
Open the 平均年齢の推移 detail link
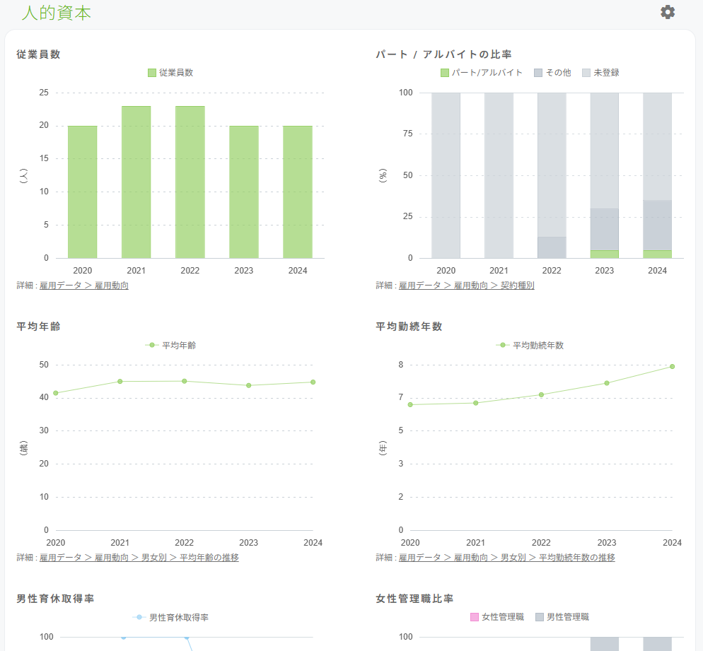point(139,558)
